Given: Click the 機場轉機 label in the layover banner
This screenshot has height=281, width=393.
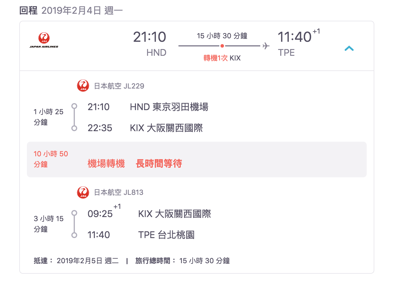Looking at the screenshot, I should click(x=106, y=164).
